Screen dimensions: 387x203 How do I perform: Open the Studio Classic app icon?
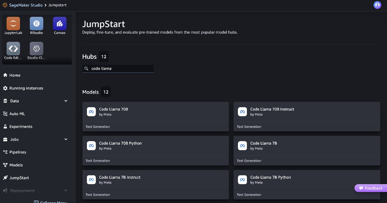(x=36, y=49)
